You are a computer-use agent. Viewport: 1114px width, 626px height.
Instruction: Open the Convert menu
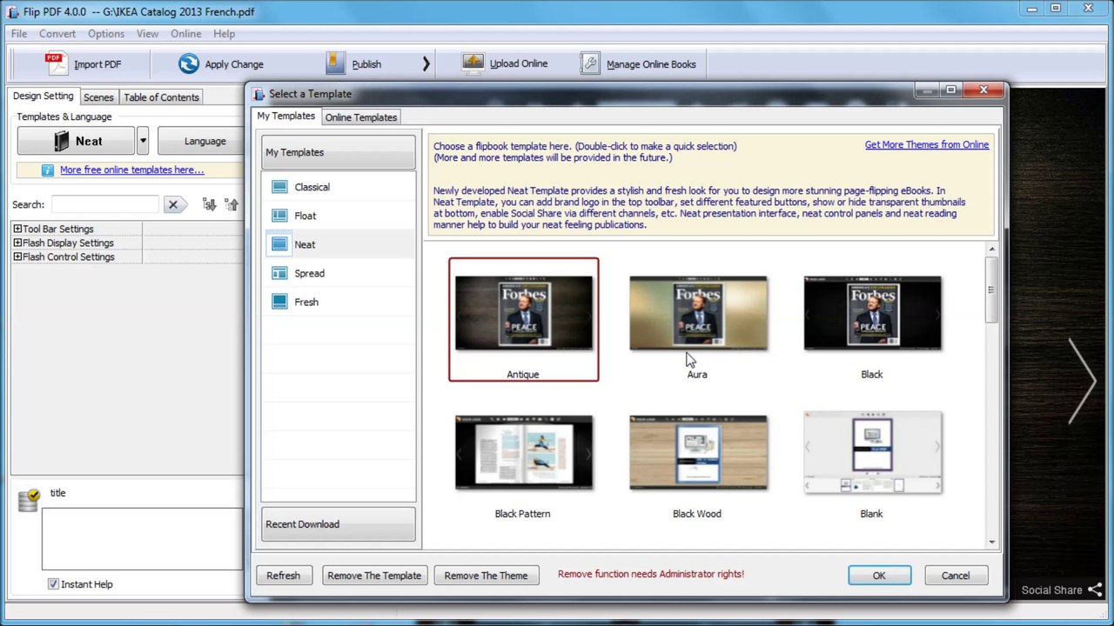tap(57, 34)
